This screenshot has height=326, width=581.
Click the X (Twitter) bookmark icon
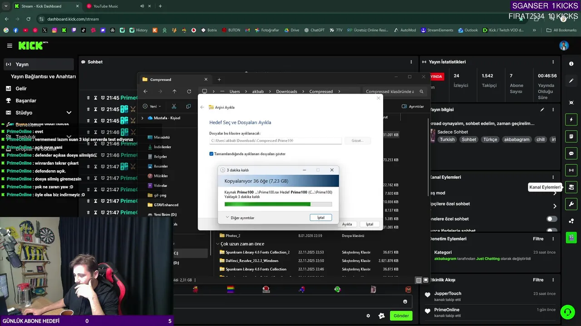(44, 30)
